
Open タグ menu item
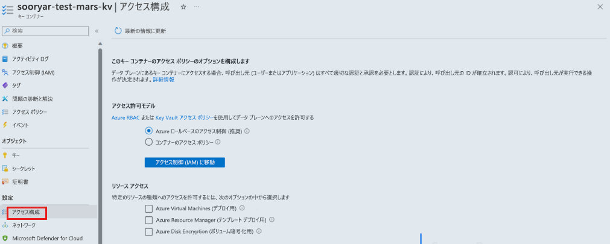[16, 86]
